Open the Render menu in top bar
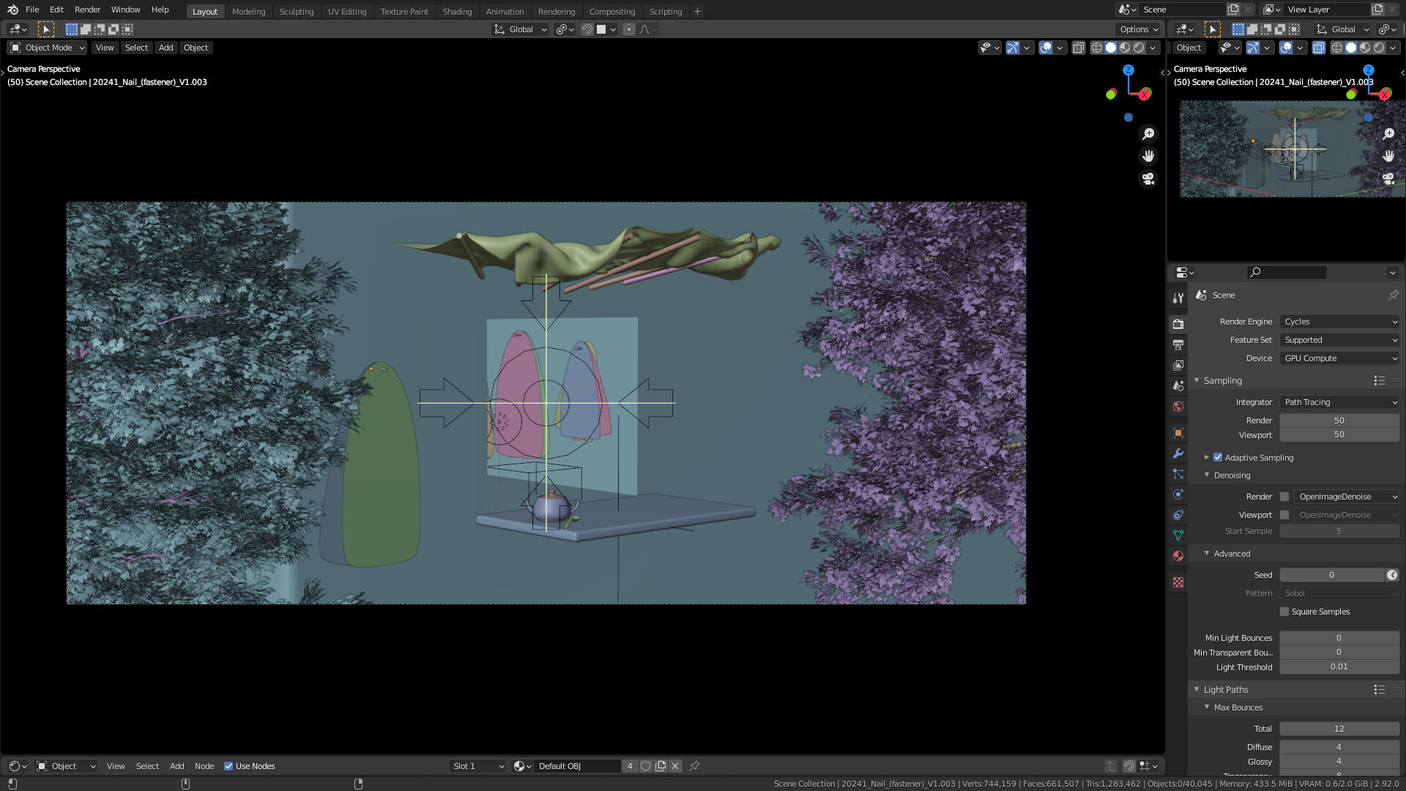 click(x=87, y=10)
